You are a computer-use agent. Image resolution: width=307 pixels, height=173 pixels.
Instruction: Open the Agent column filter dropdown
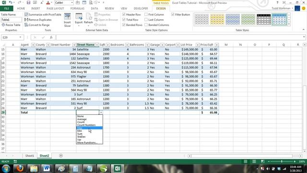point(33,45)
